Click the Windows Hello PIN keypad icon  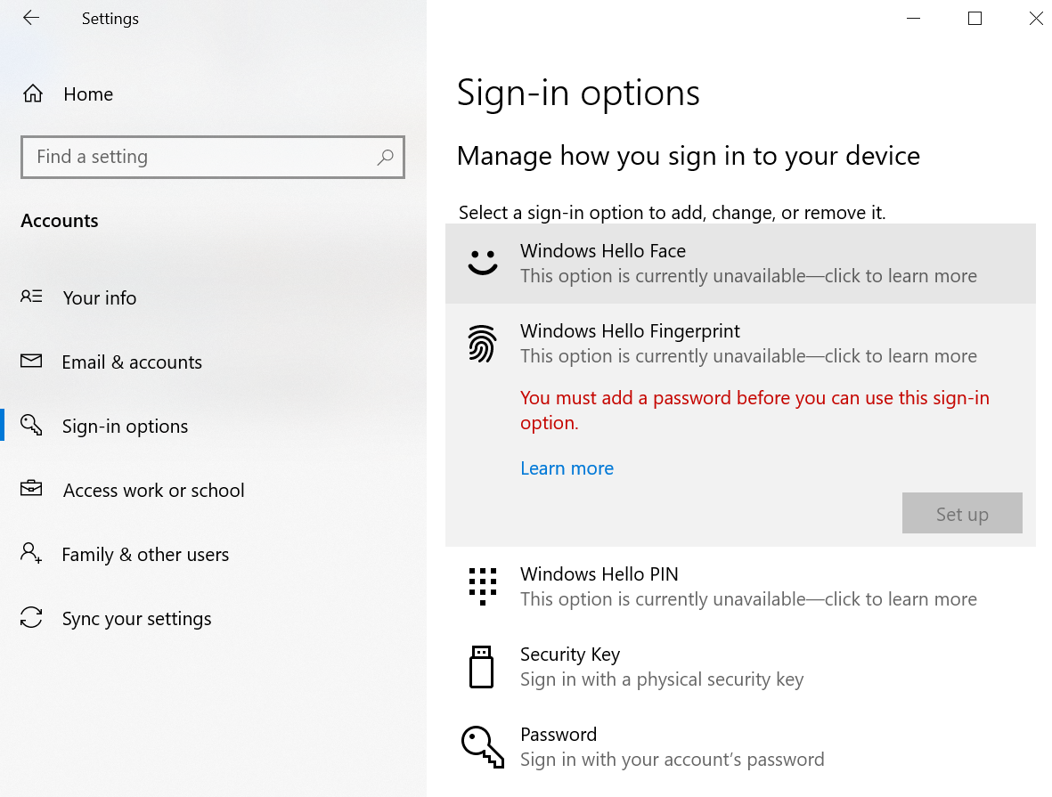pos(483,586)
